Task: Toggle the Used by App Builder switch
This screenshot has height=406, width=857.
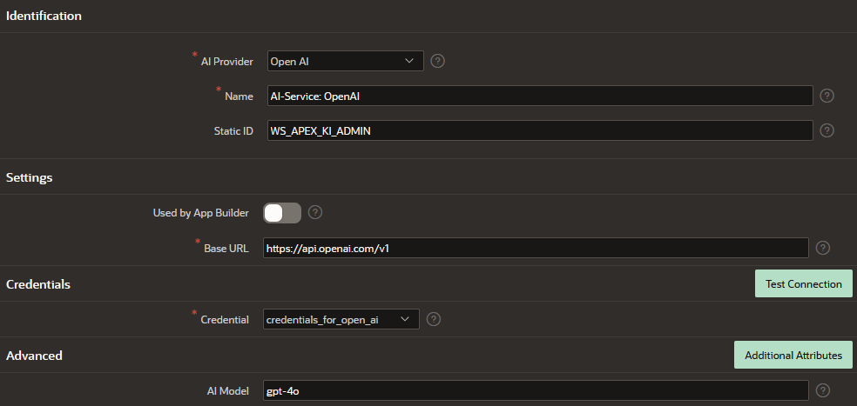Action: pos(282,213)
